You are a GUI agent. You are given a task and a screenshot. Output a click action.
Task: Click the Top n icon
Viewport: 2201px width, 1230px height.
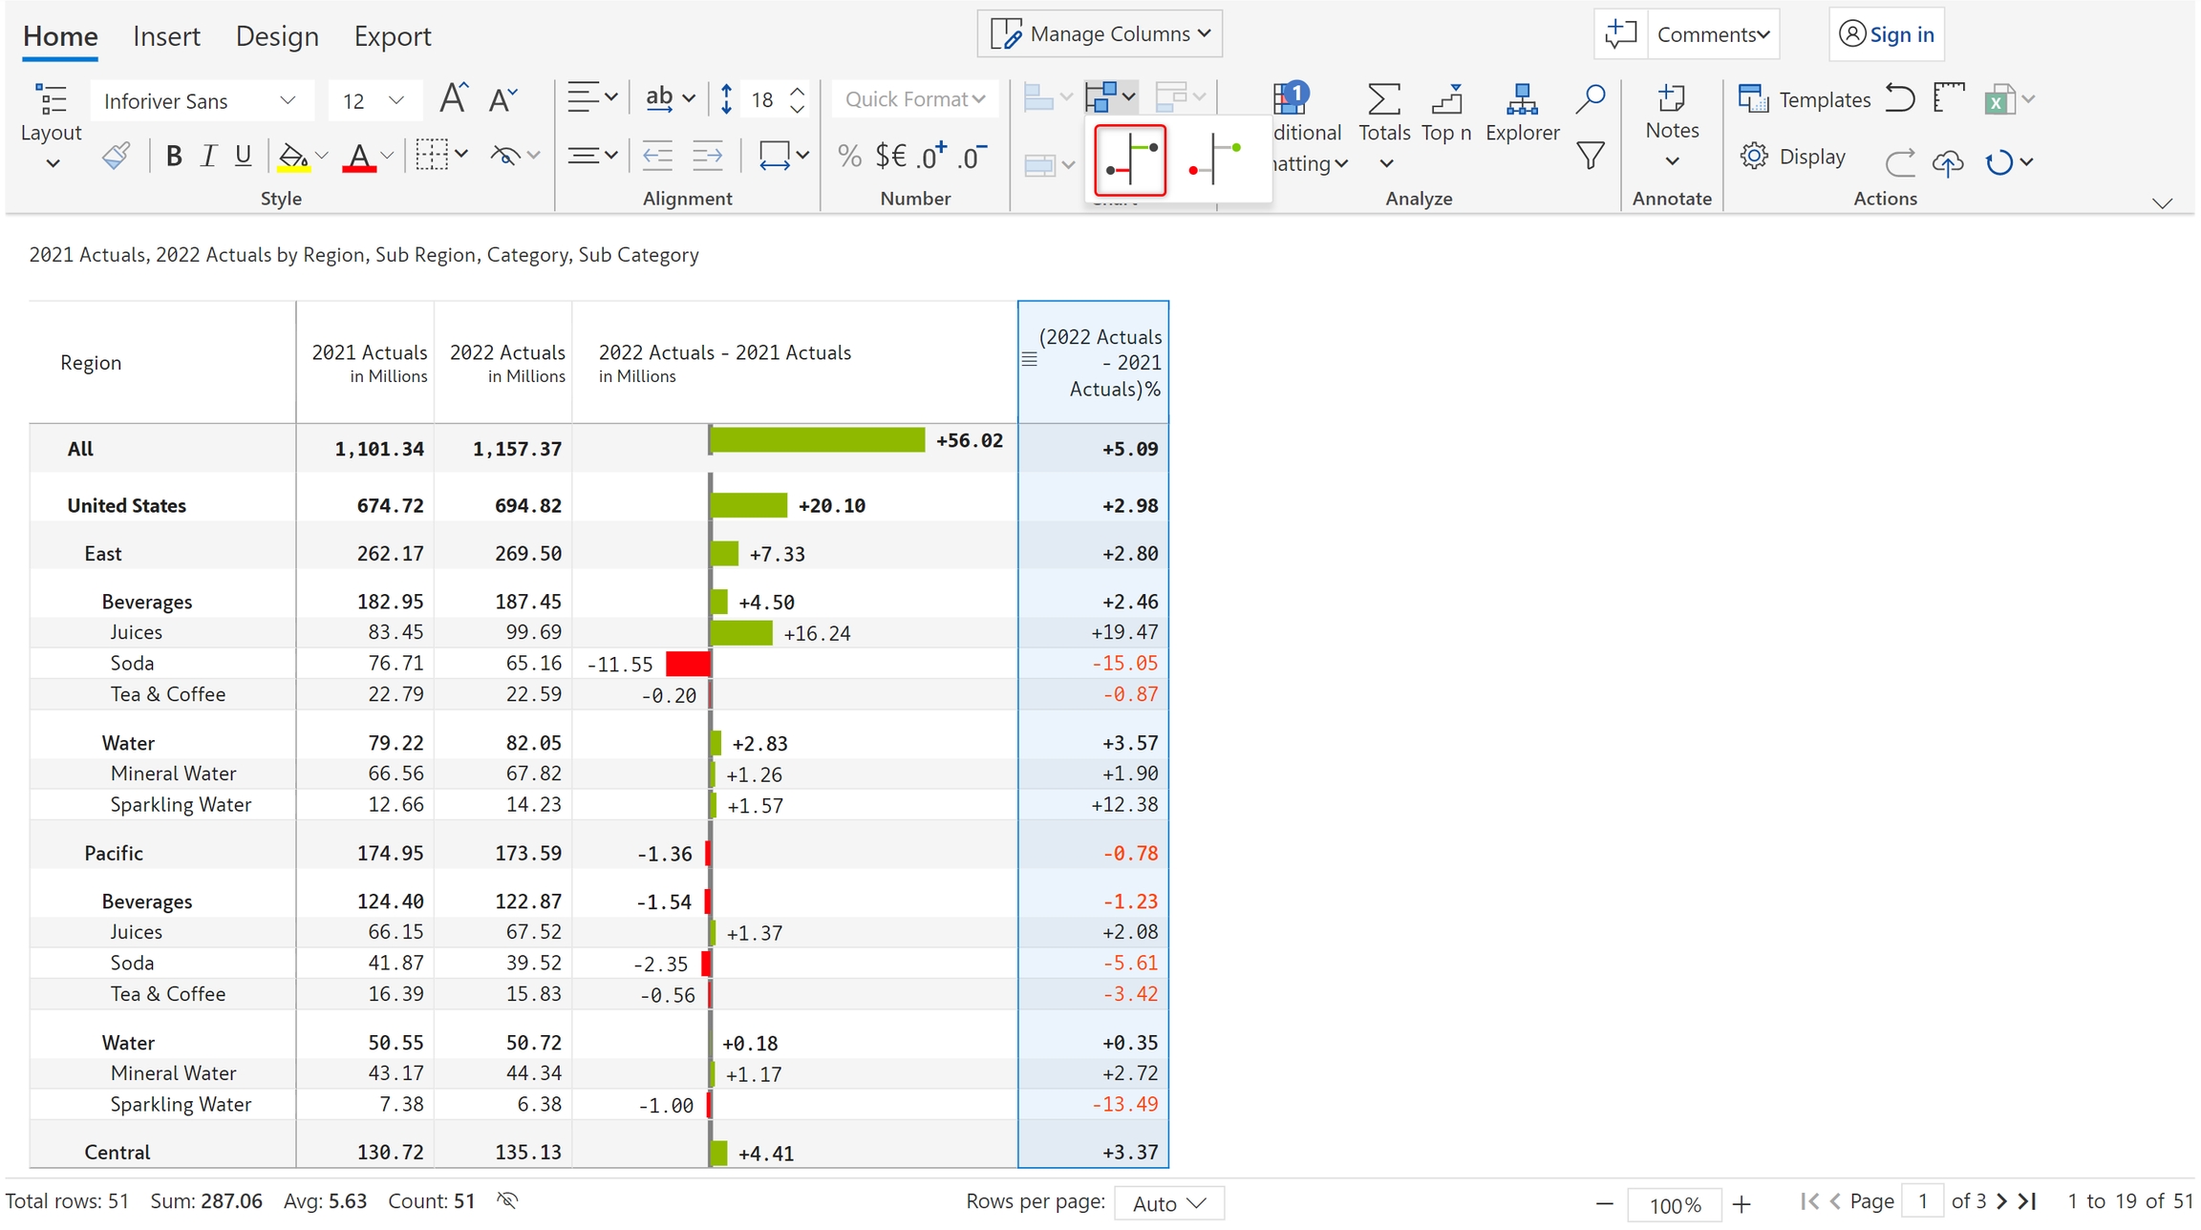coord(1446,99)
